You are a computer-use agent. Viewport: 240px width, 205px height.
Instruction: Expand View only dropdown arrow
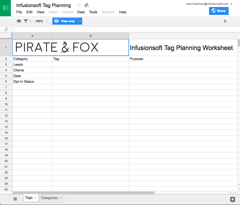click(x=80, y=21)
